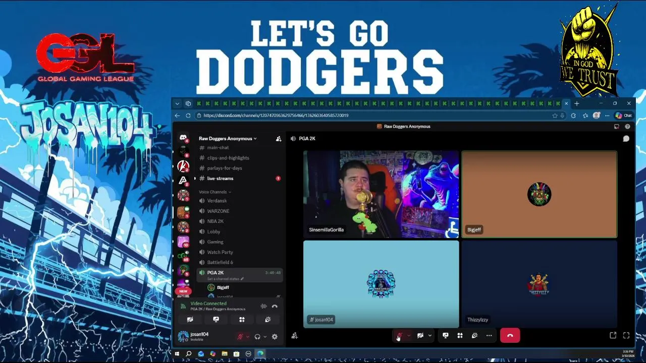The image size is (646, 363).
Task: Click the Video Connected status text
Action: click(208, 304)
